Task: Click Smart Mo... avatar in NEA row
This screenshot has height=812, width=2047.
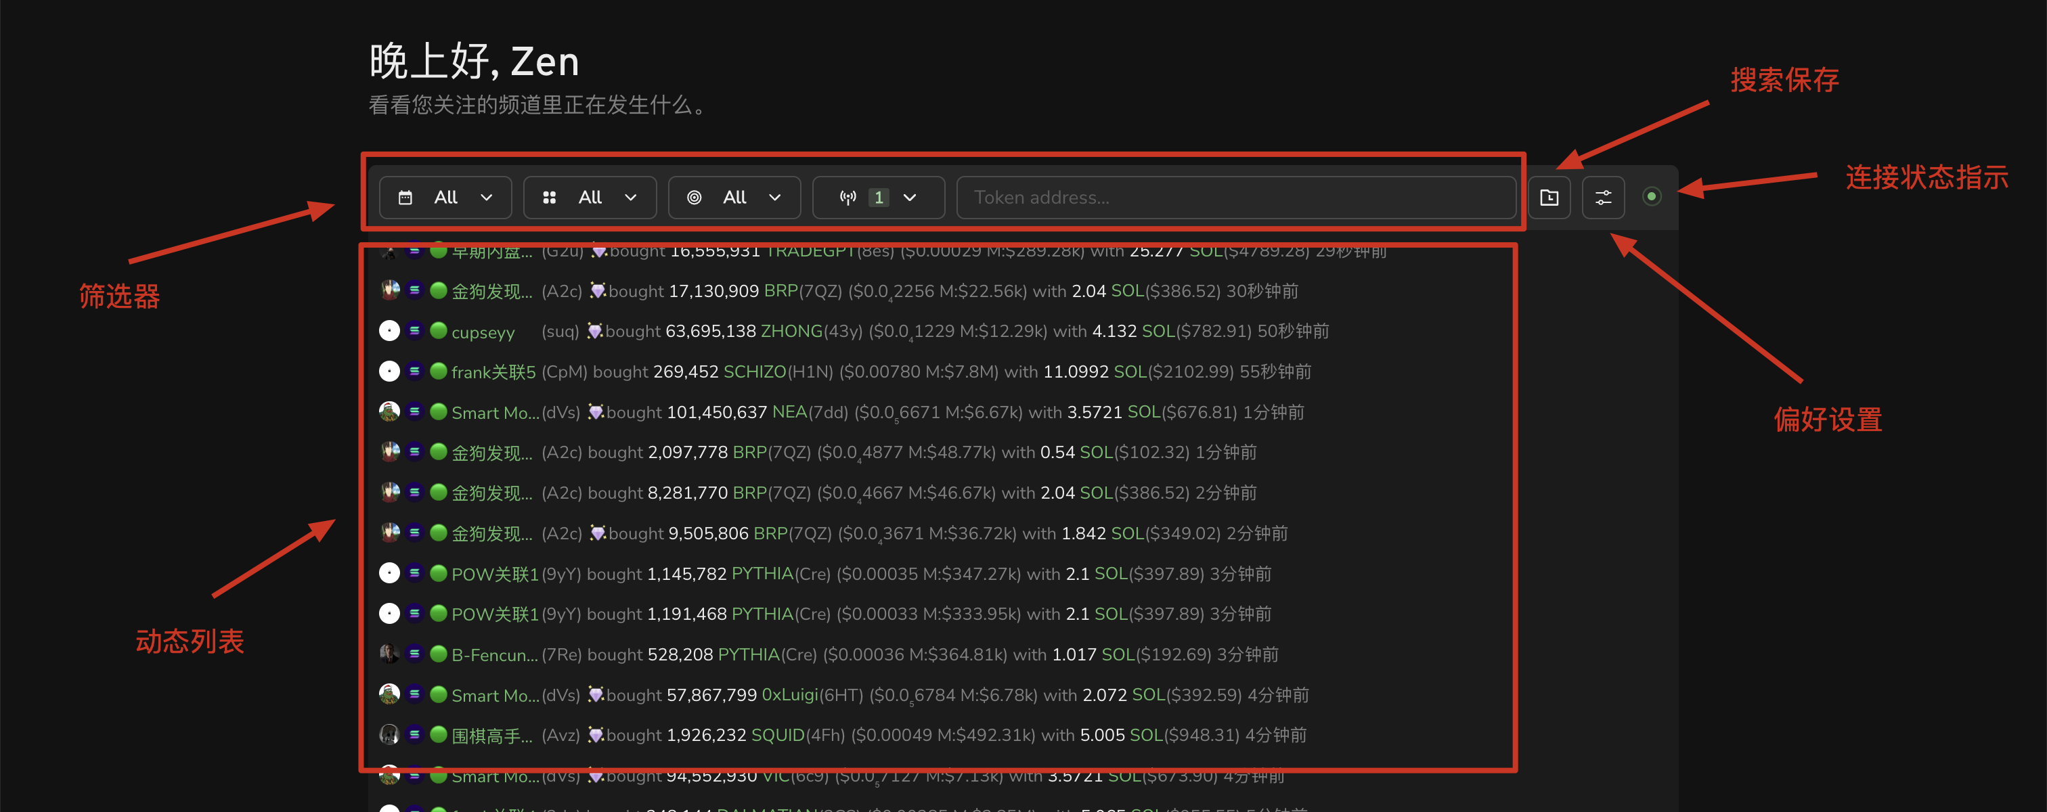Action: pyautogui.click(x=389, y=411)
